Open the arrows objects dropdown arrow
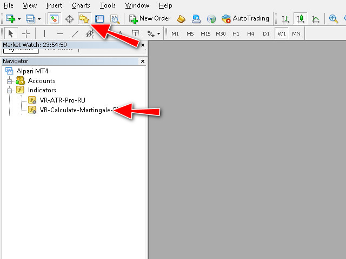Image resolution: width=346 pixels, height=259 pixels. click(158, 33)
